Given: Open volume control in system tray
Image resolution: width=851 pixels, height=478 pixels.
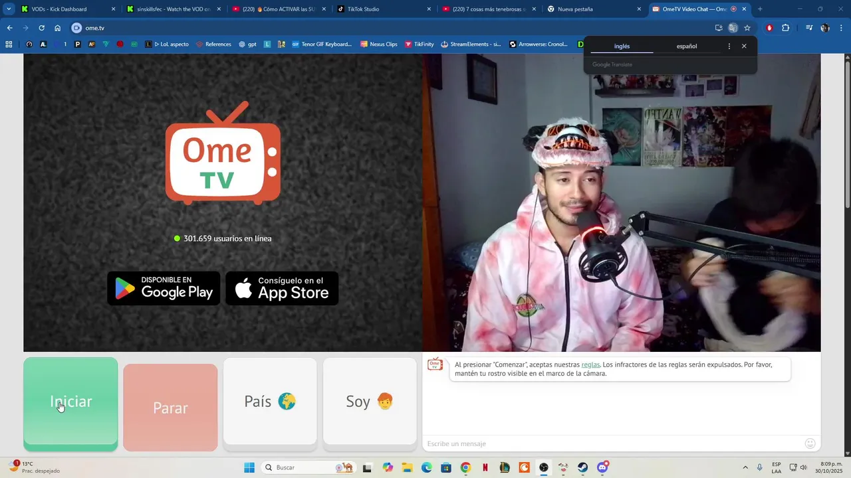Looking at the screenshot, I should pyautogui.click(x=803, y=467).
